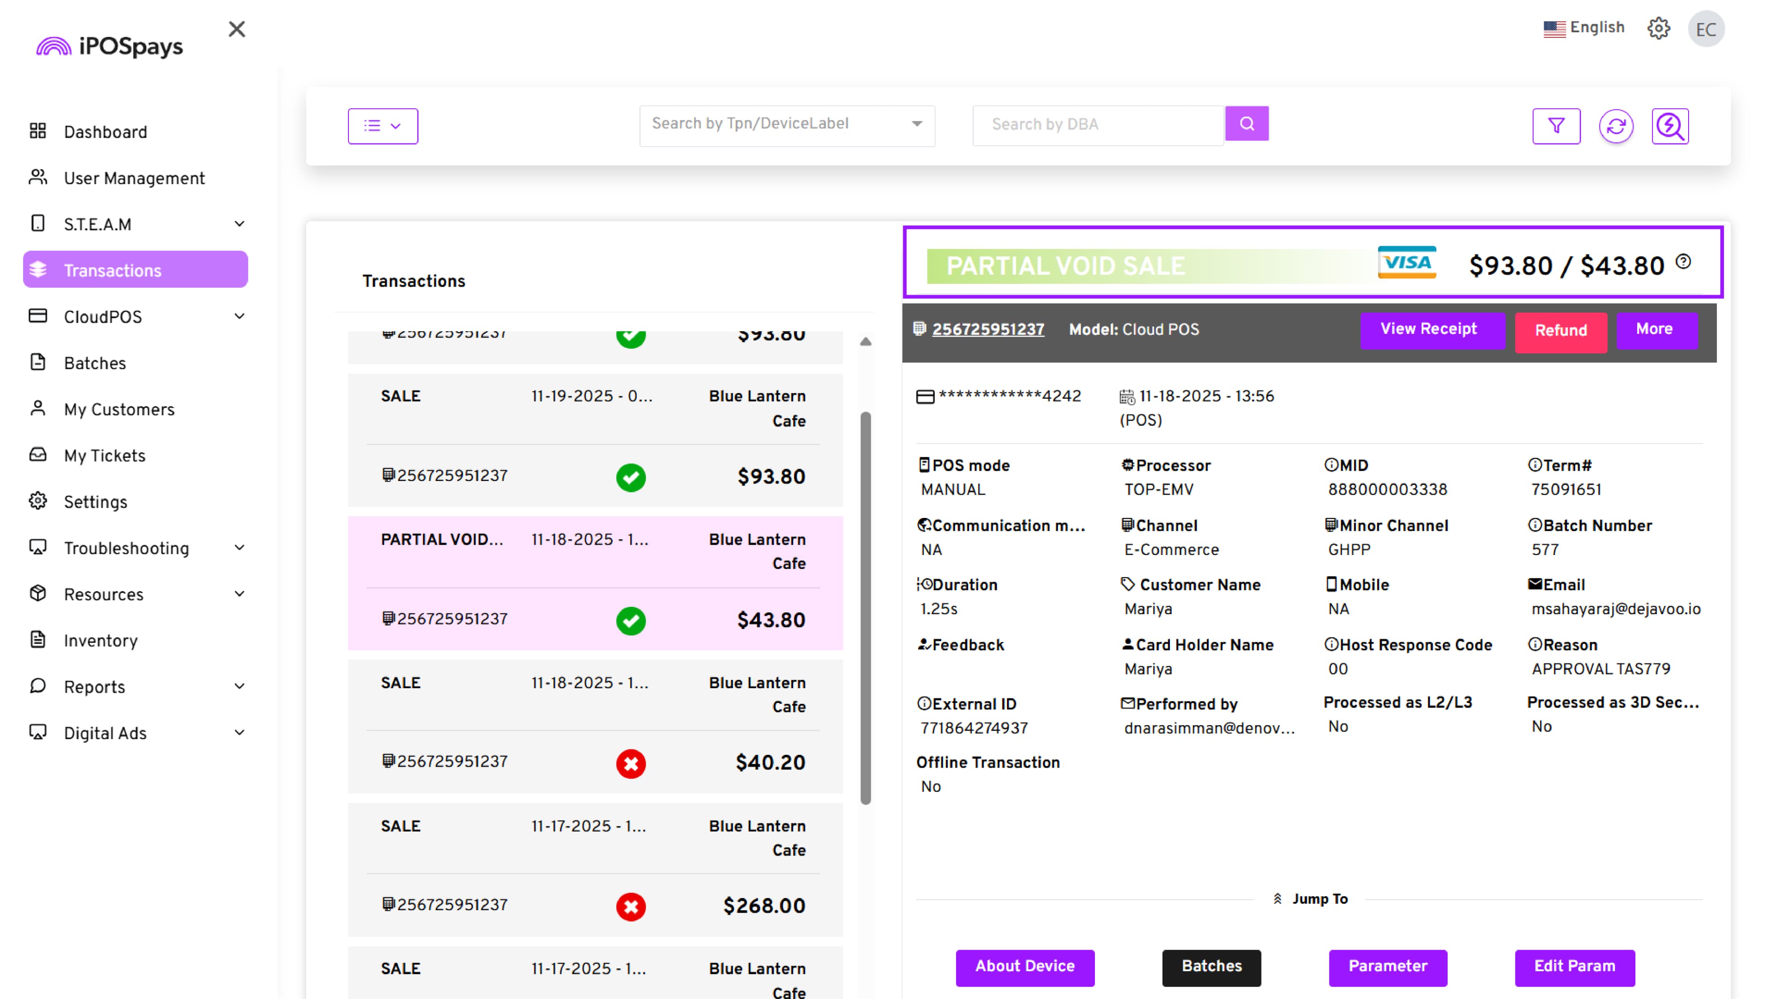Viewport: 1777px width, 999px height.
Task: Open settings gear in top bar
Action: (x=1659, y=28)
